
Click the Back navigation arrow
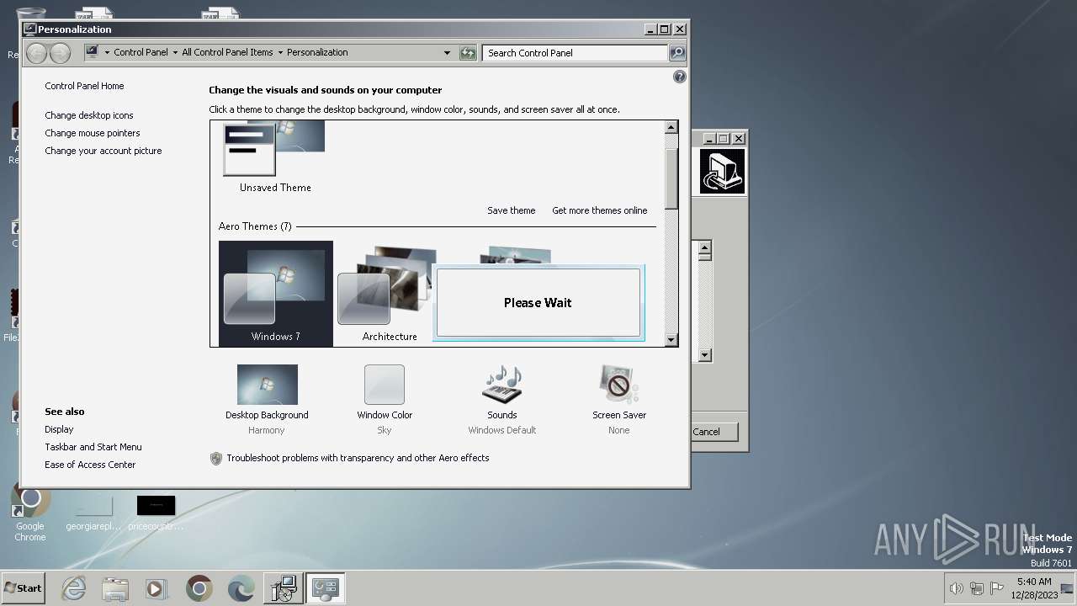click(x=36, y=53)
